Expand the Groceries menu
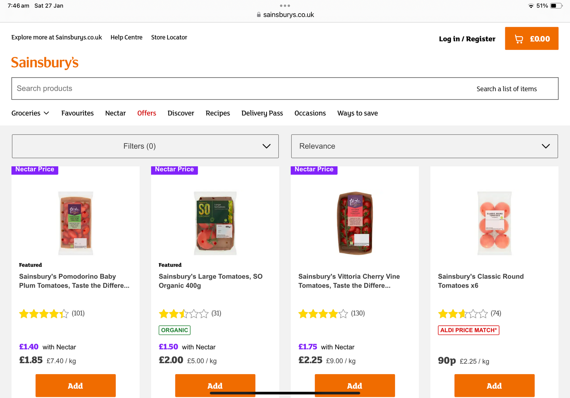 click(x=30, y=113)
